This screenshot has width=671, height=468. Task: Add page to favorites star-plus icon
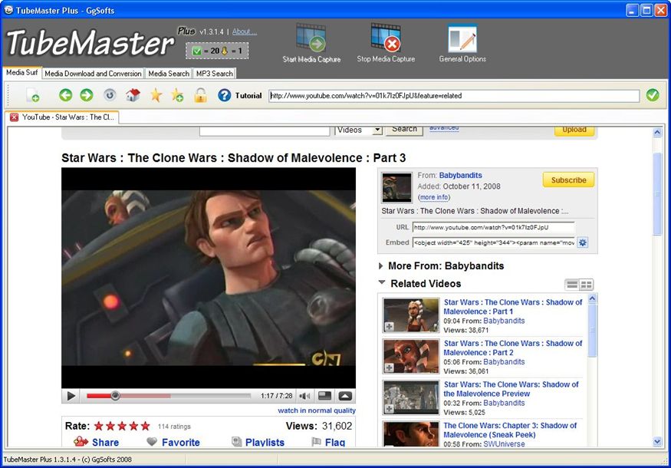[x=177, y=95]
